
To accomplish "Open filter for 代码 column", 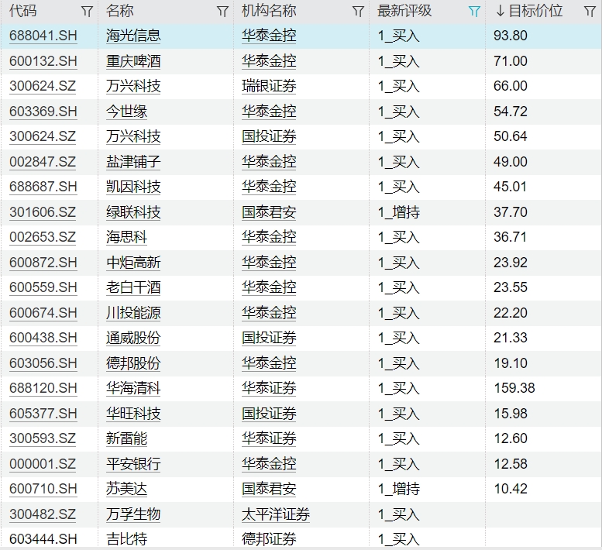I will (87, 12).
